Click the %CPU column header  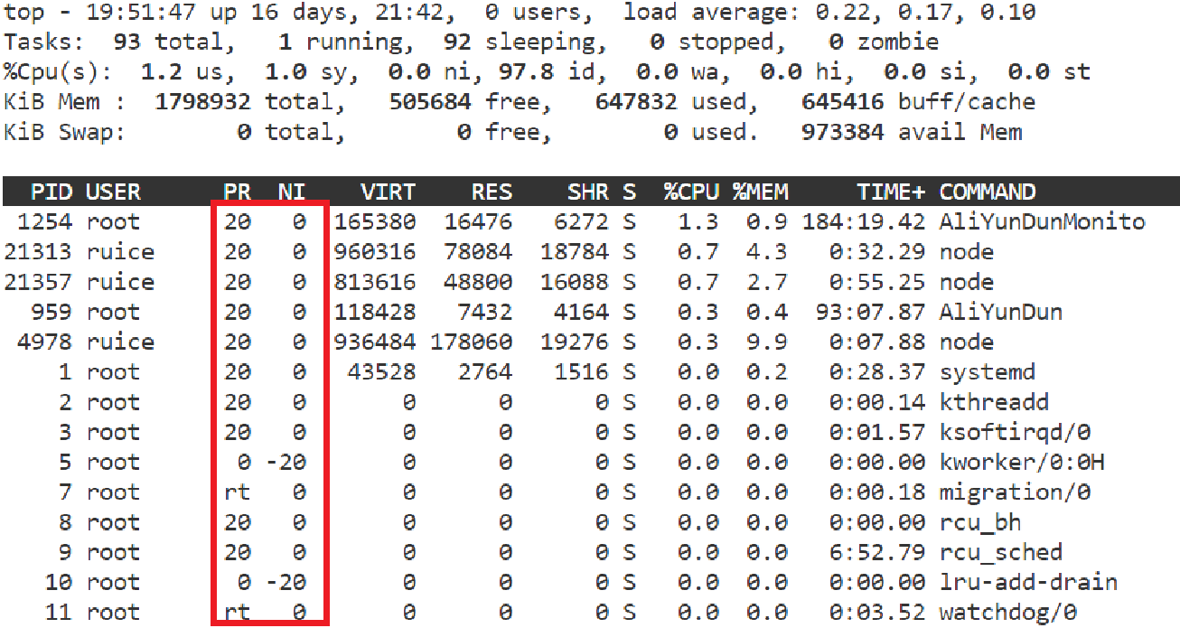691,192
